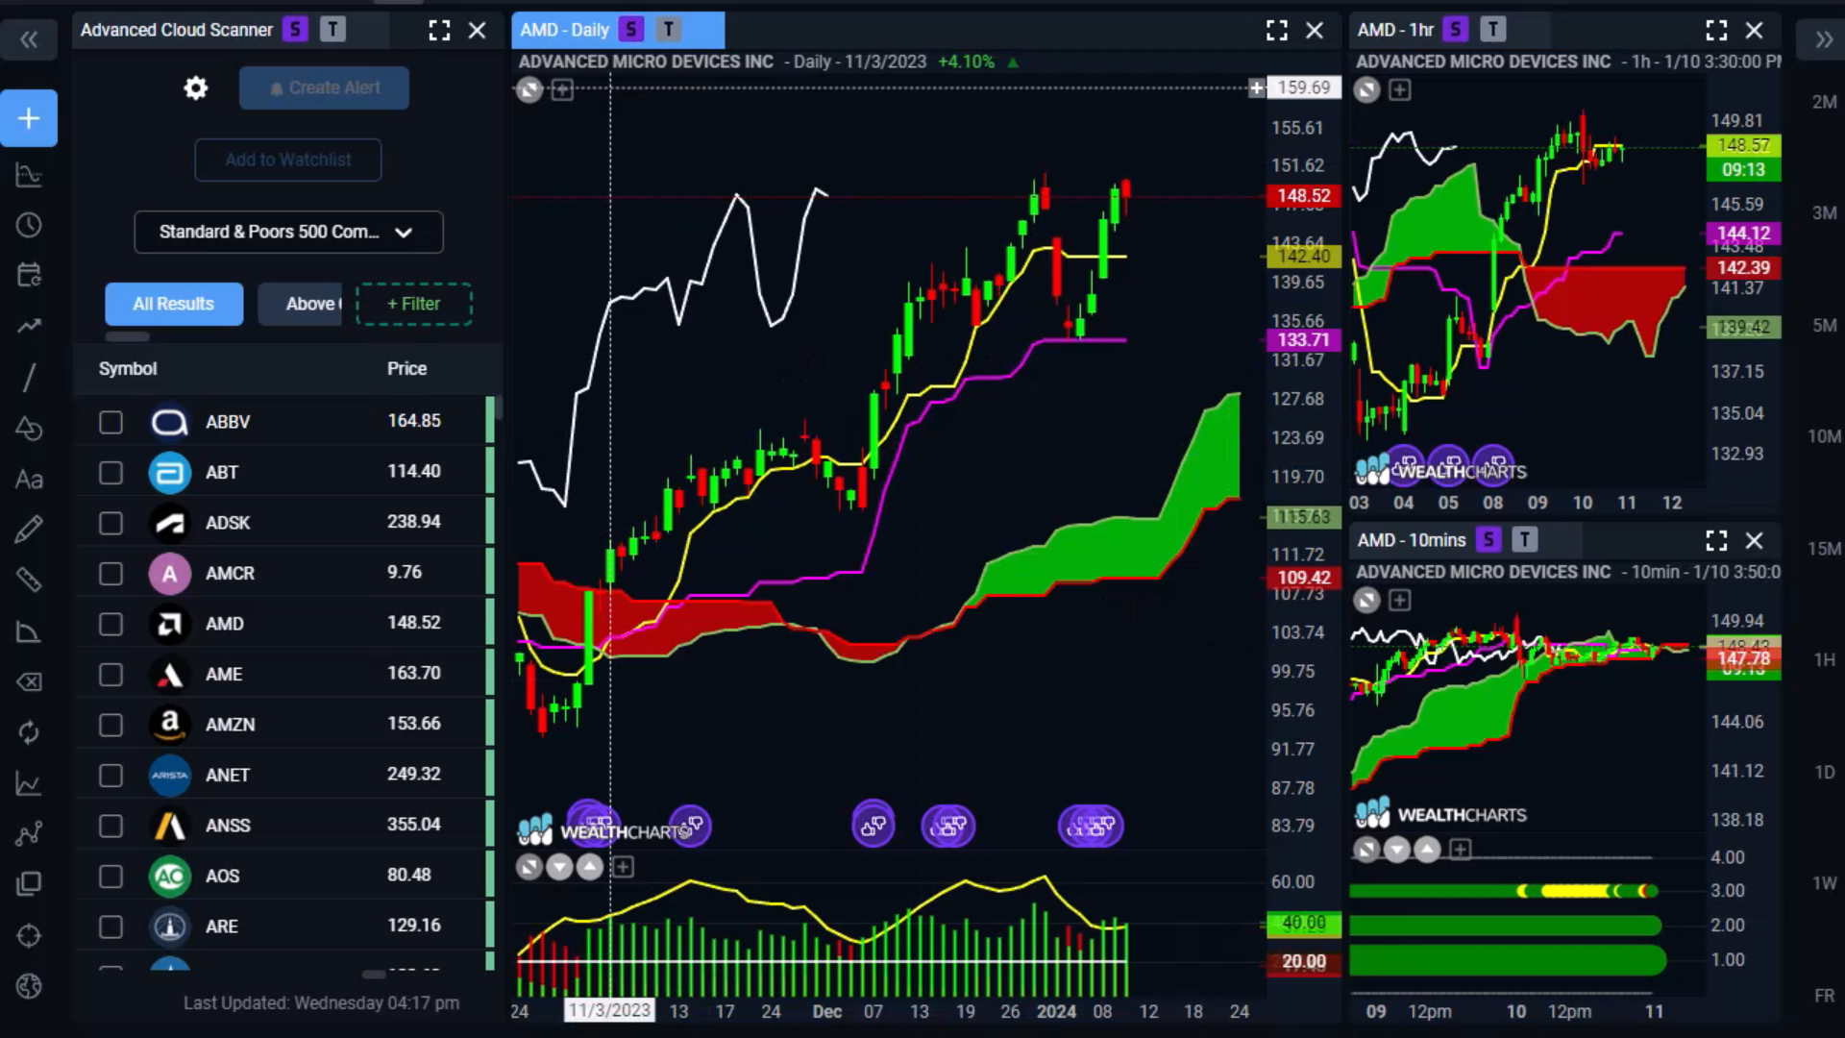This screenshot has width=1845, height=1038.
Task: Click the Add to Watchlist button
Action: click(x=288, y=161)
